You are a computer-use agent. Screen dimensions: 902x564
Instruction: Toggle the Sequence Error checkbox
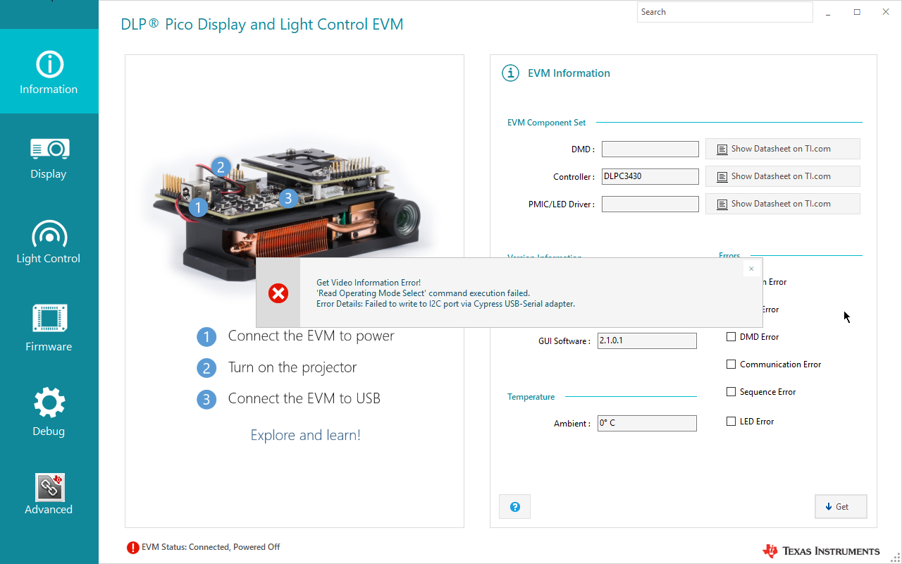click(x=731, y=391)
